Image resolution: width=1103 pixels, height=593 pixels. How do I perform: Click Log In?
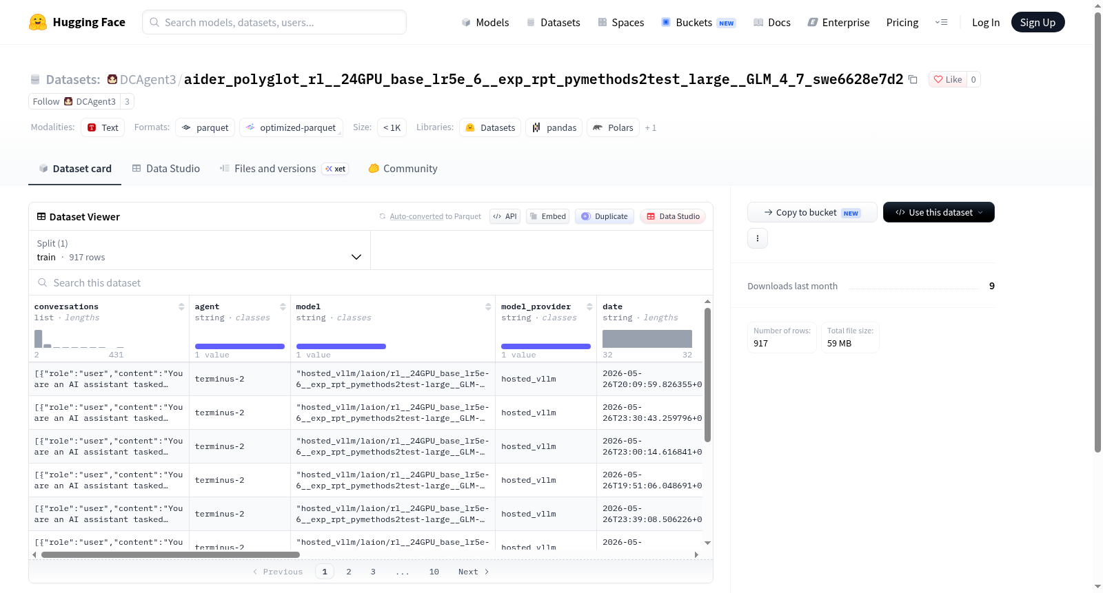coord(986,23)
